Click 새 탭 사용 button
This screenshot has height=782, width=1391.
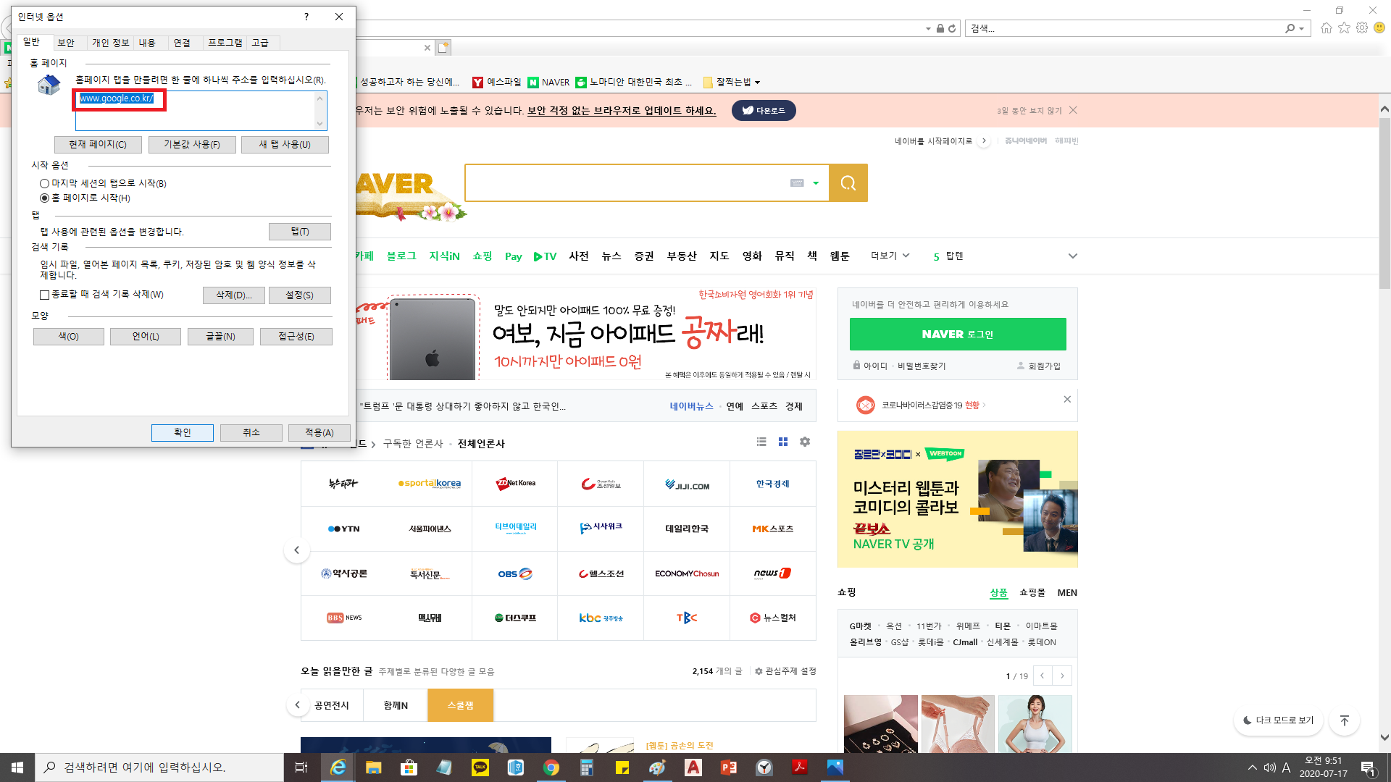tap(285, 145)
